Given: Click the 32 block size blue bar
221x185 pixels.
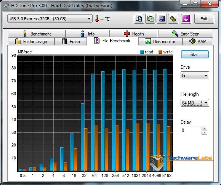Looking at the screenshot, I should pos(82,137).
